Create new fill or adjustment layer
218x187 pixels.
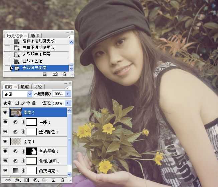coord(36,180)
